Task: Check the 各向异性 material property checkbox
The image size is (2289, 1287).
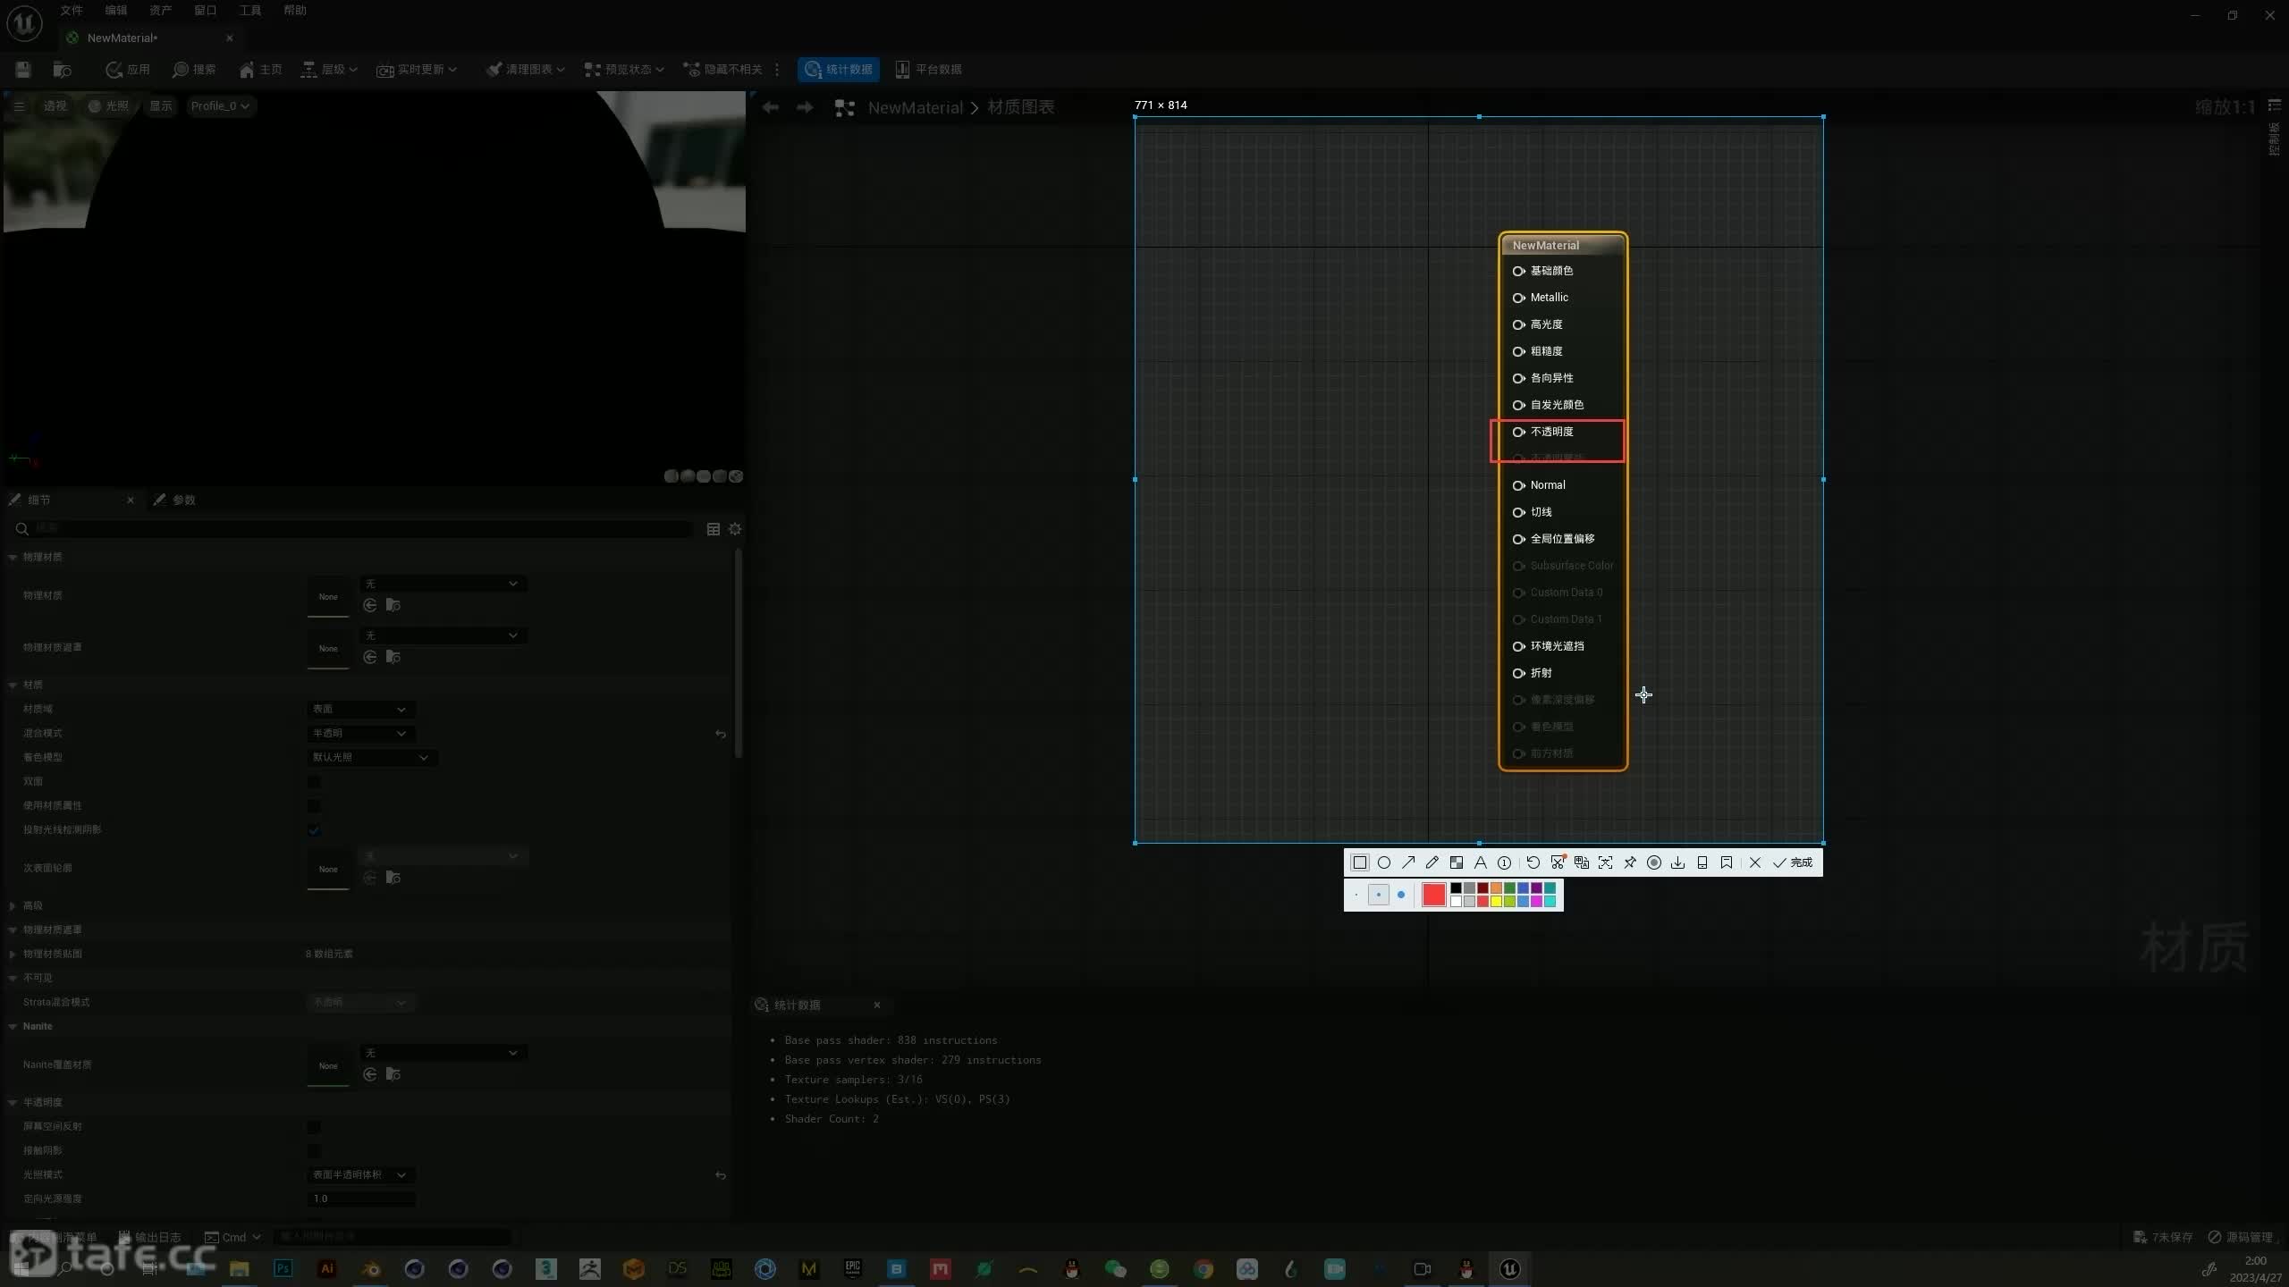Action: (1517, 377)
